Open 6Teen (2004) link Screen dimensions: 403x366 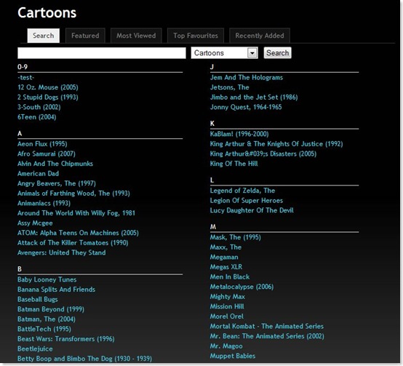pyautogui.click(x=37, y=117)
